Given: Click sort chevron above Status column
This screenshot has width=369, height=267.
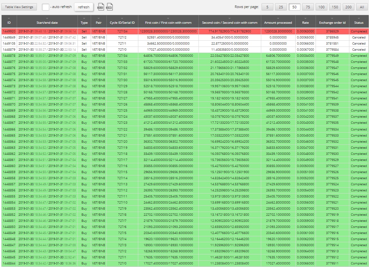Looking at the screenshot, I should [359, 18].
